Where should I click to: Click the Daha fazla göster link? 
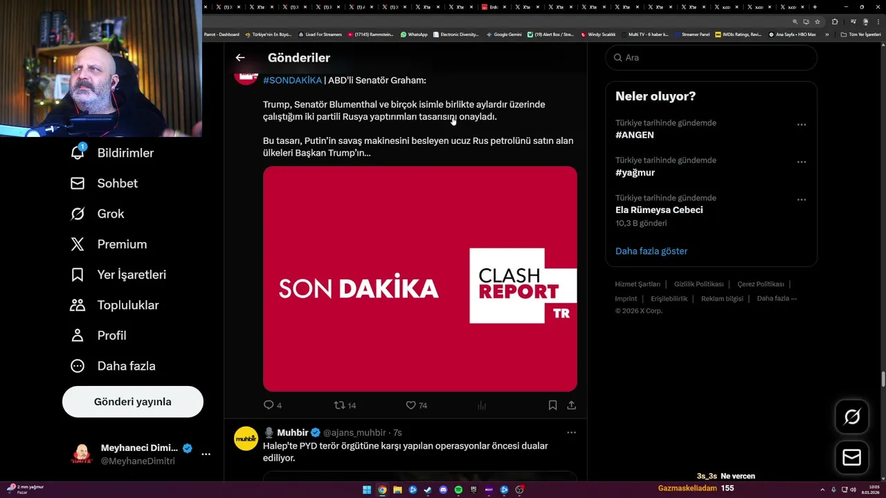point(651,251)
